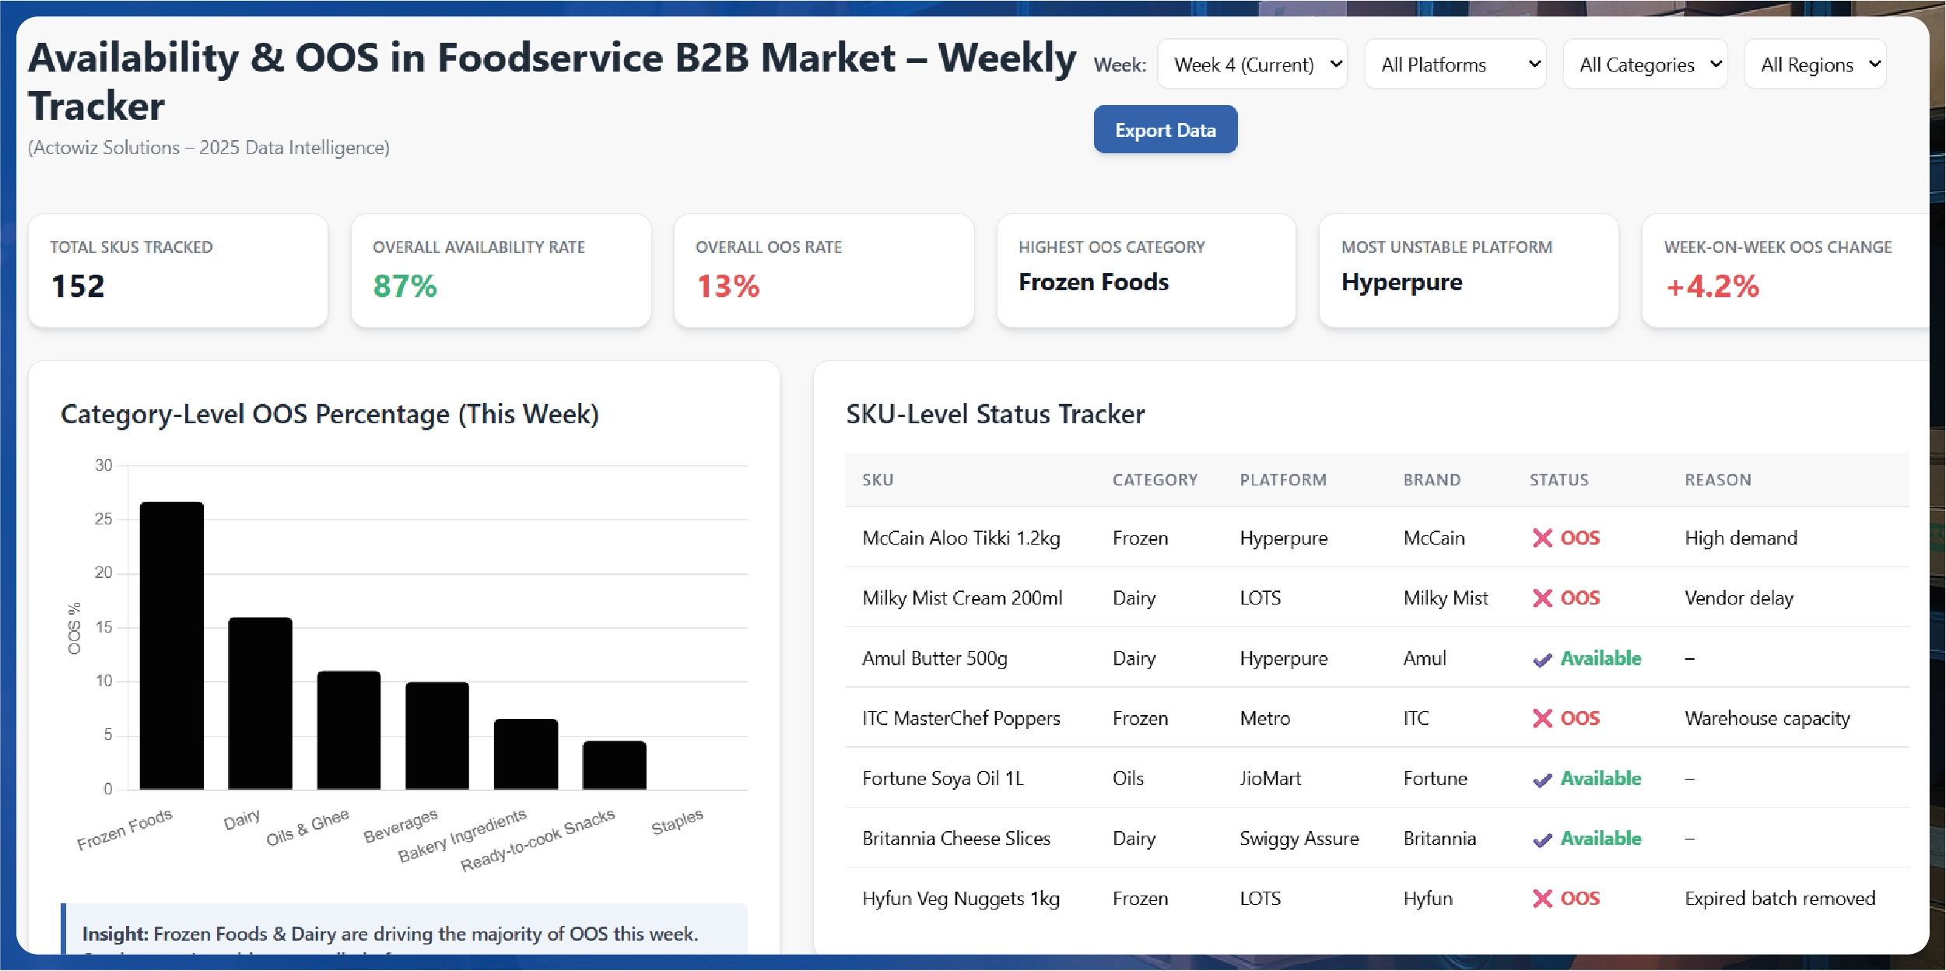Click the Available checkmark for Britannia Cheese Slices
Screen dimensions: 1946x971
click(x=1541, y=840)
